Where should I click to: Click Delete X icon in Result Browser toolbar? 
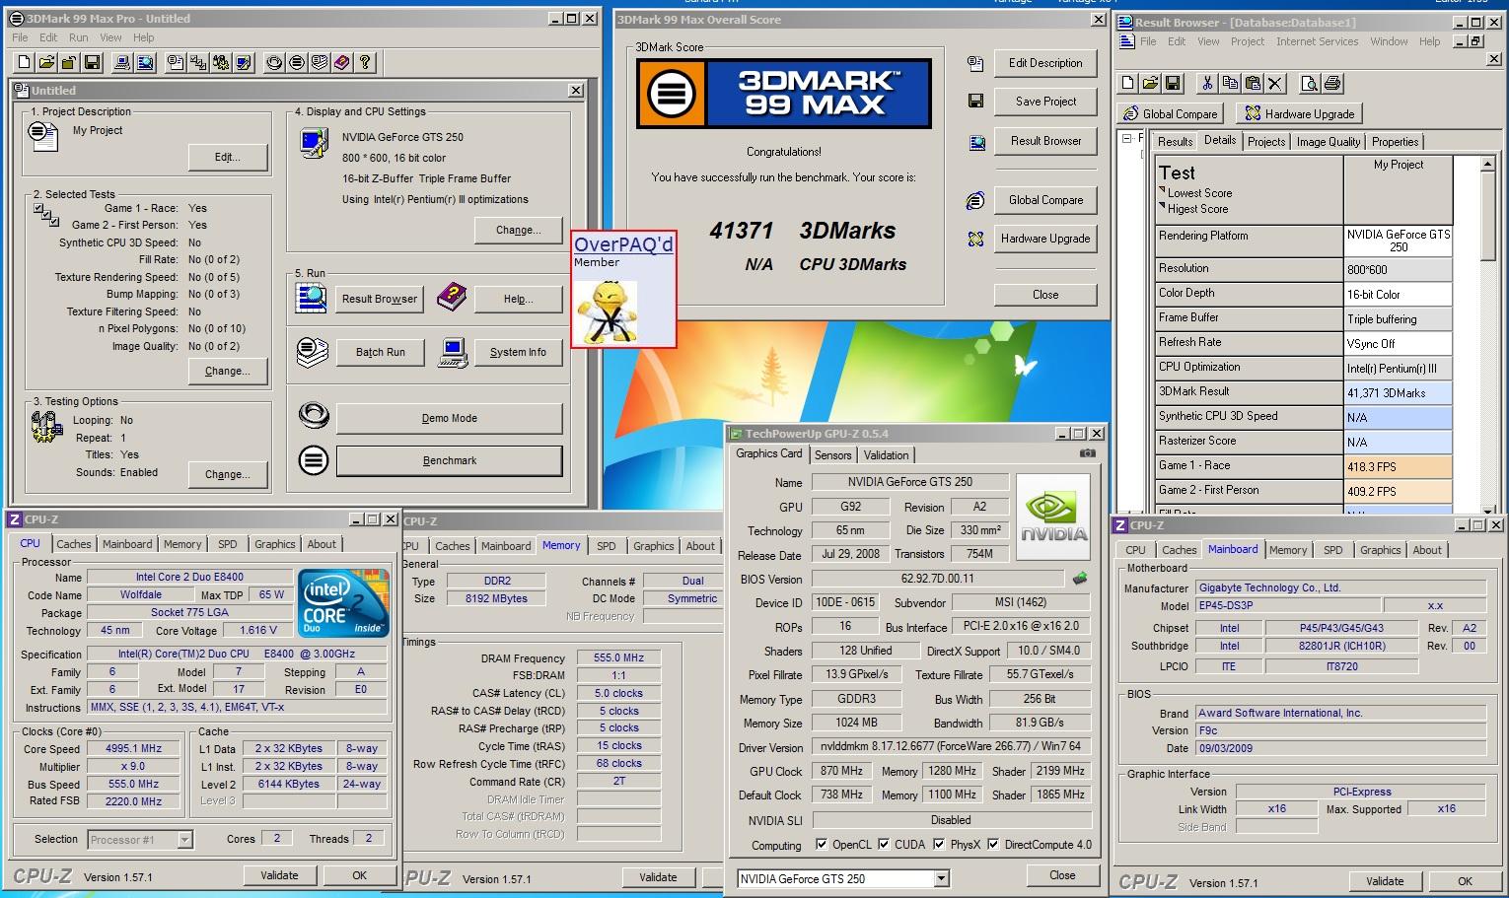point(1275,84)
